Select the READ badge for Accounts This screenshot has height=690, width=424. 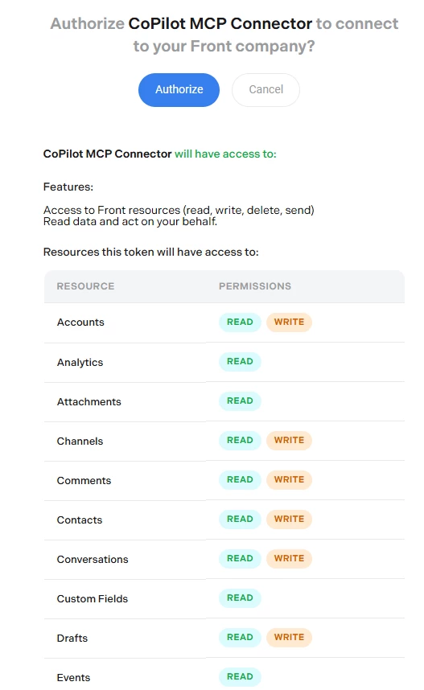point(240,322)
